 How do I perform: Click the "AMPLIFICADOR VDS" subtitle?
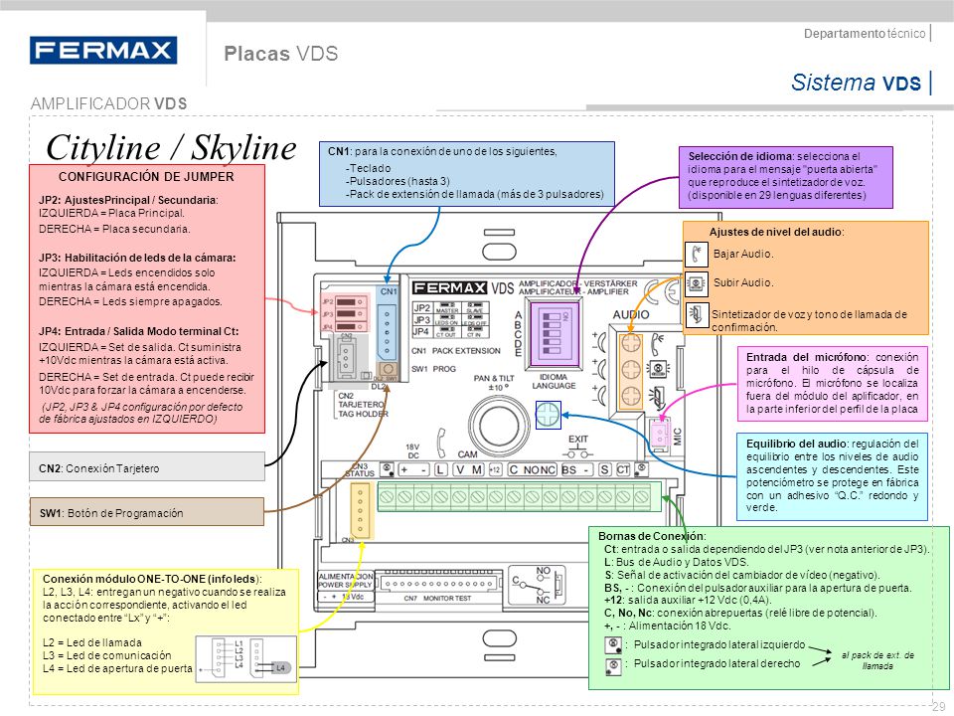point(109,104)
